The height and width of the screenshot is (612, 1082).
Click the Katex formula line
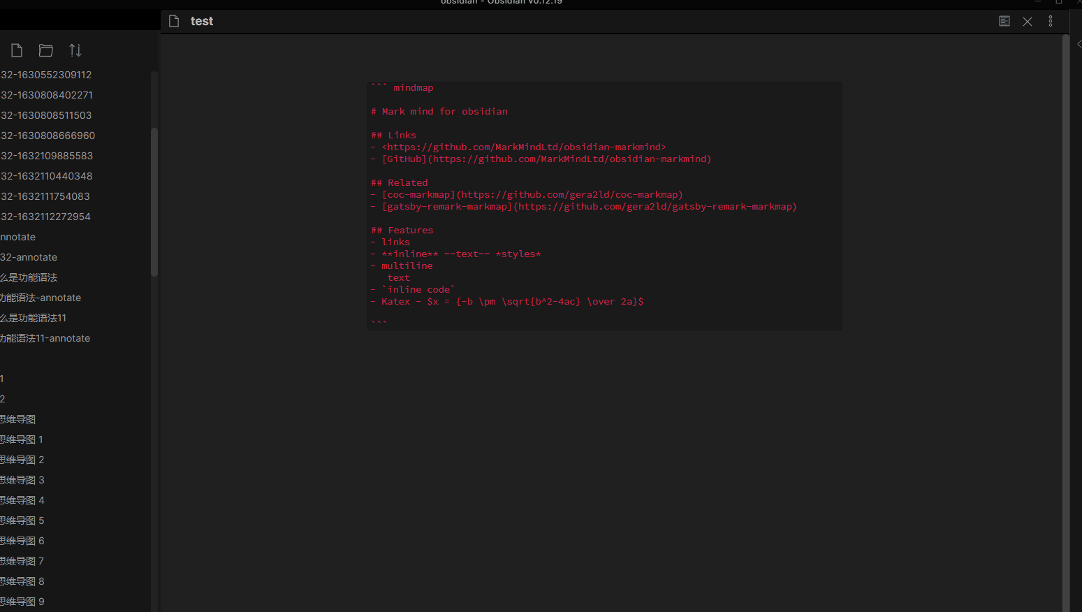point(507,302)
